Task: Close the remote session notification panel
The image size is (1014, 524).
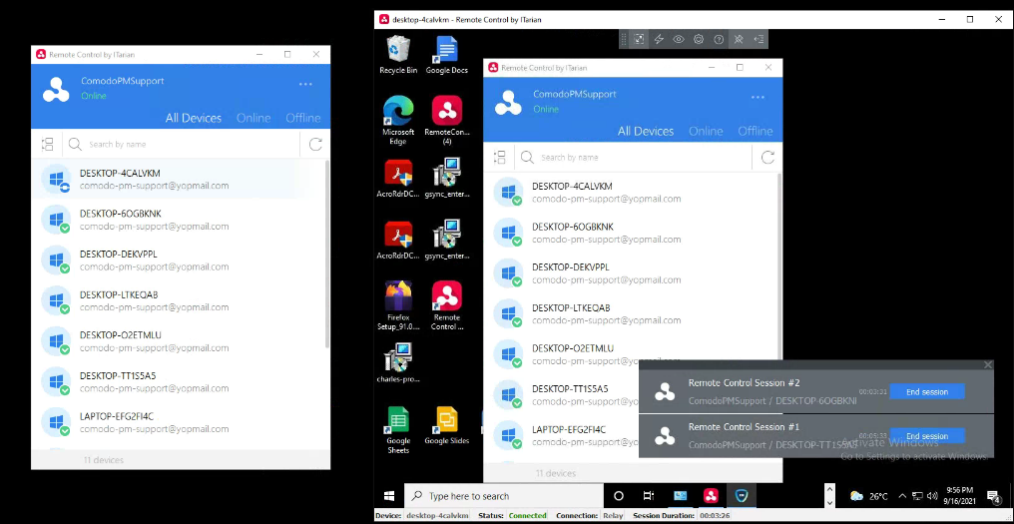Action: 987,365
